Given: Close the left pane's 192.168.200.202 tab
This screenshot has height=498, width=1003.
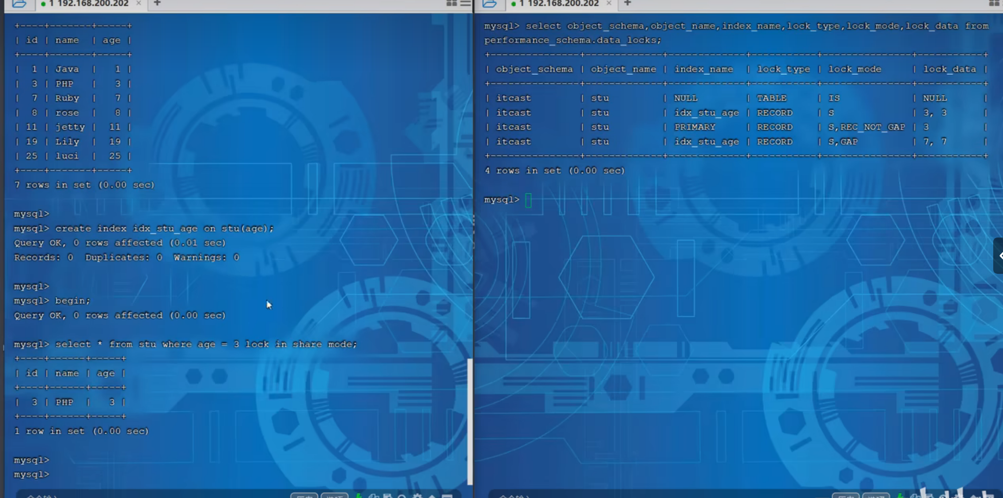Looking at the screenshot, I should point(138,3).
